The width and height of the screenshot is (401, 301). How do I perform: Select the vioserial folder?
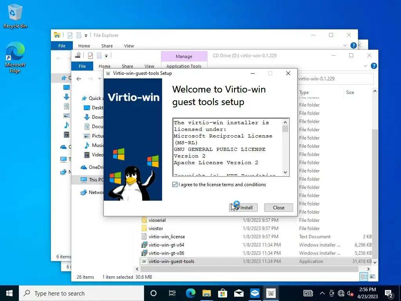click(x=157, y=220)
